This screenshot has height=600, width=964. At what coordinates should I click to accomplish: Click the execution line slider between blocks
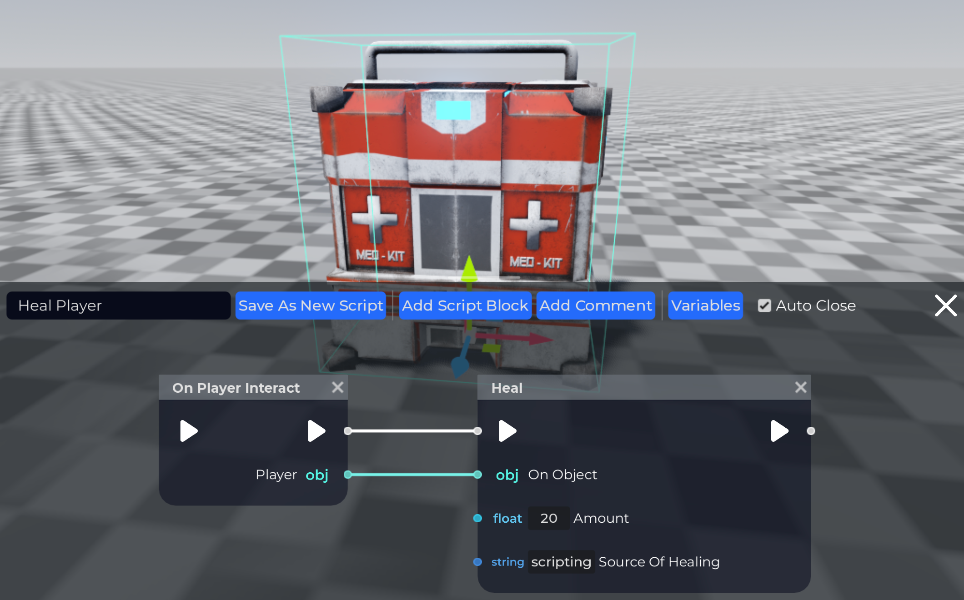click(x=412, y=430)
